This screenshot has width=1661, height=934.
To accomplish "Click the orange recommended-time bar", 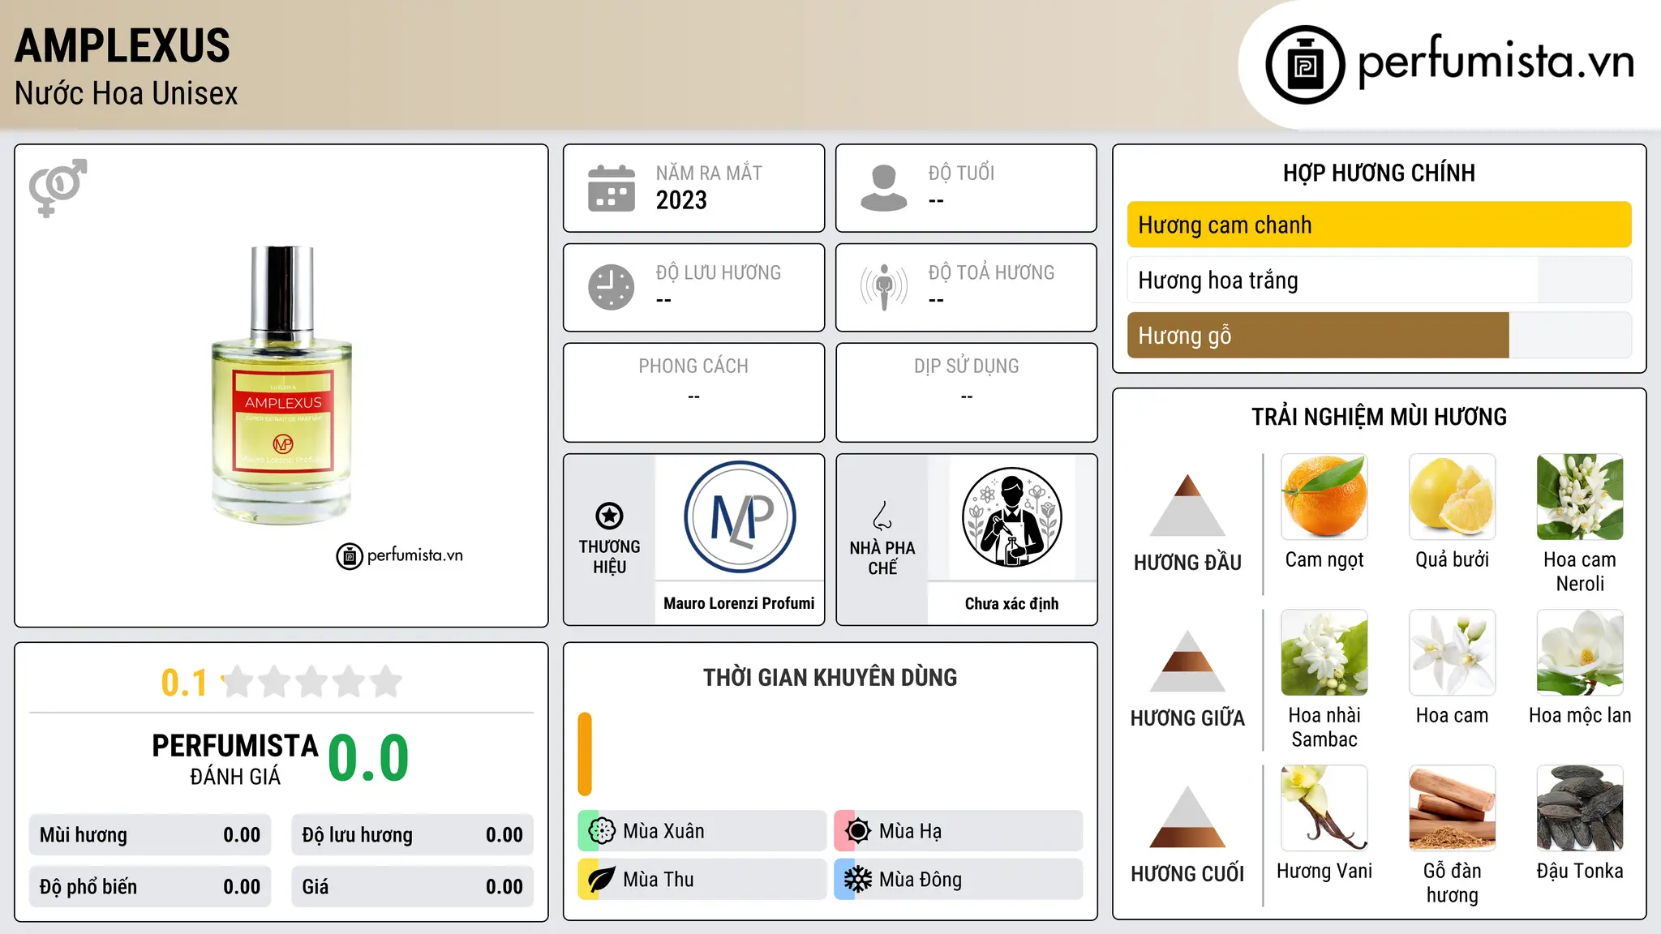I will point(585,754).
